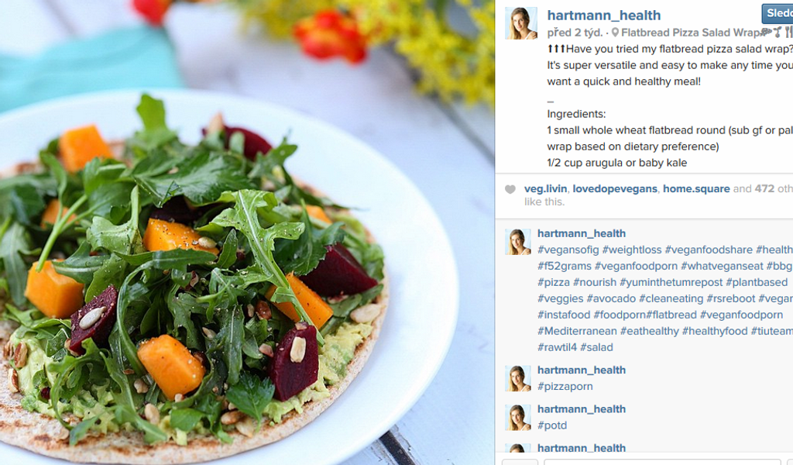Open the #pizzaporn hashtag
Image resolution: width=793 pixels, height=465 pixels.
click(x=565, y=387)
